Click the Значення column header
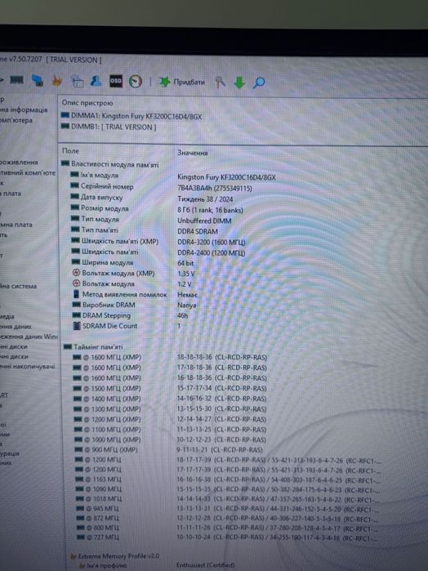428x571 pixels. pyautogui.click(x=192, y=153)
